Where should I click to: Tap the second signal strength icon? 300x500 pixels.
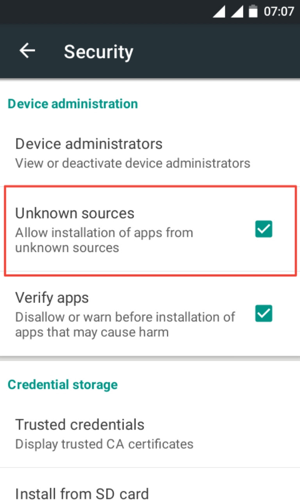coord(237,12)
